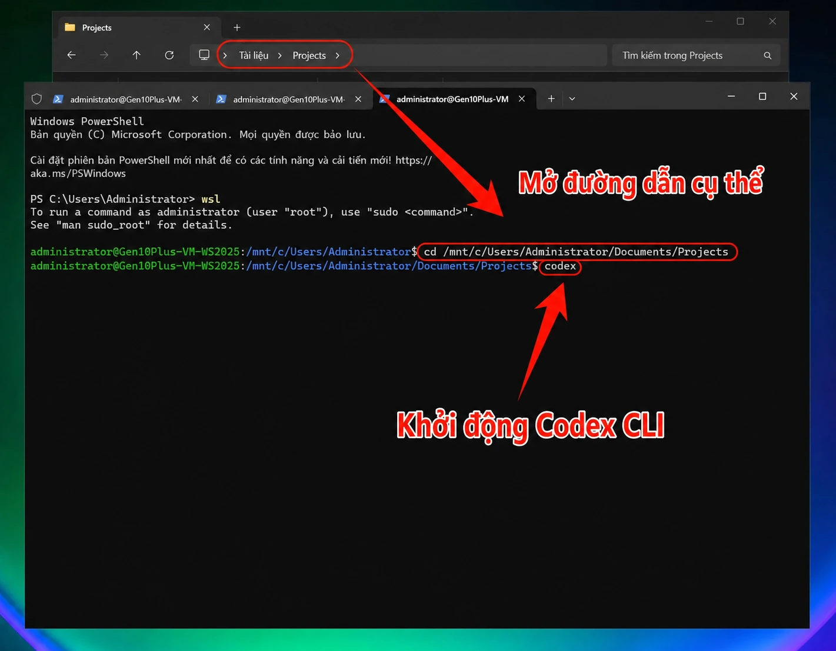Go back in the Projects File Explorer window
The height and width of the screenshot is (651, 836).
pyautogui.click(x=71, y=55)
